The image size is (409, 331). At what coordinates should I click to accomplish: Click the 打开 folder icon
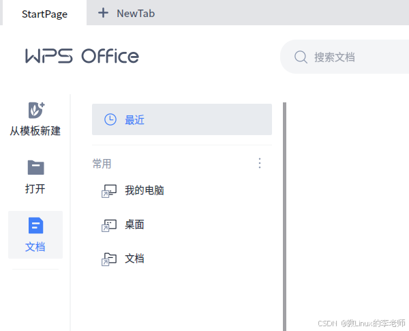[x=35, y=167]
